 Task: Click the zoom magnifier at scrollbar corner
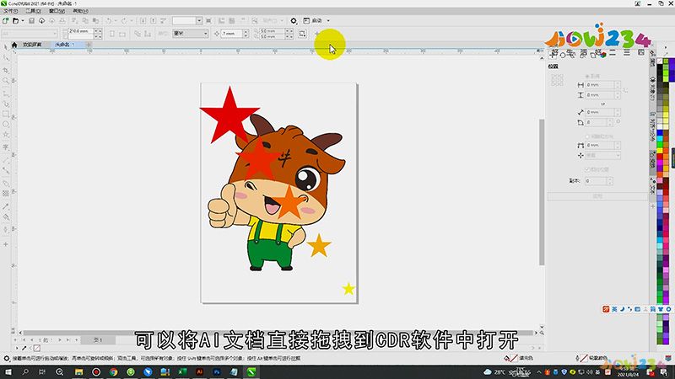point(542,333)
